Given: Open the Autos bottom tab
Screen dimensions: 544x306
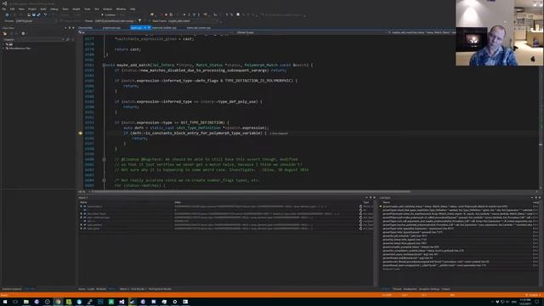Looking at the screenshot, I should click(82, 289).
